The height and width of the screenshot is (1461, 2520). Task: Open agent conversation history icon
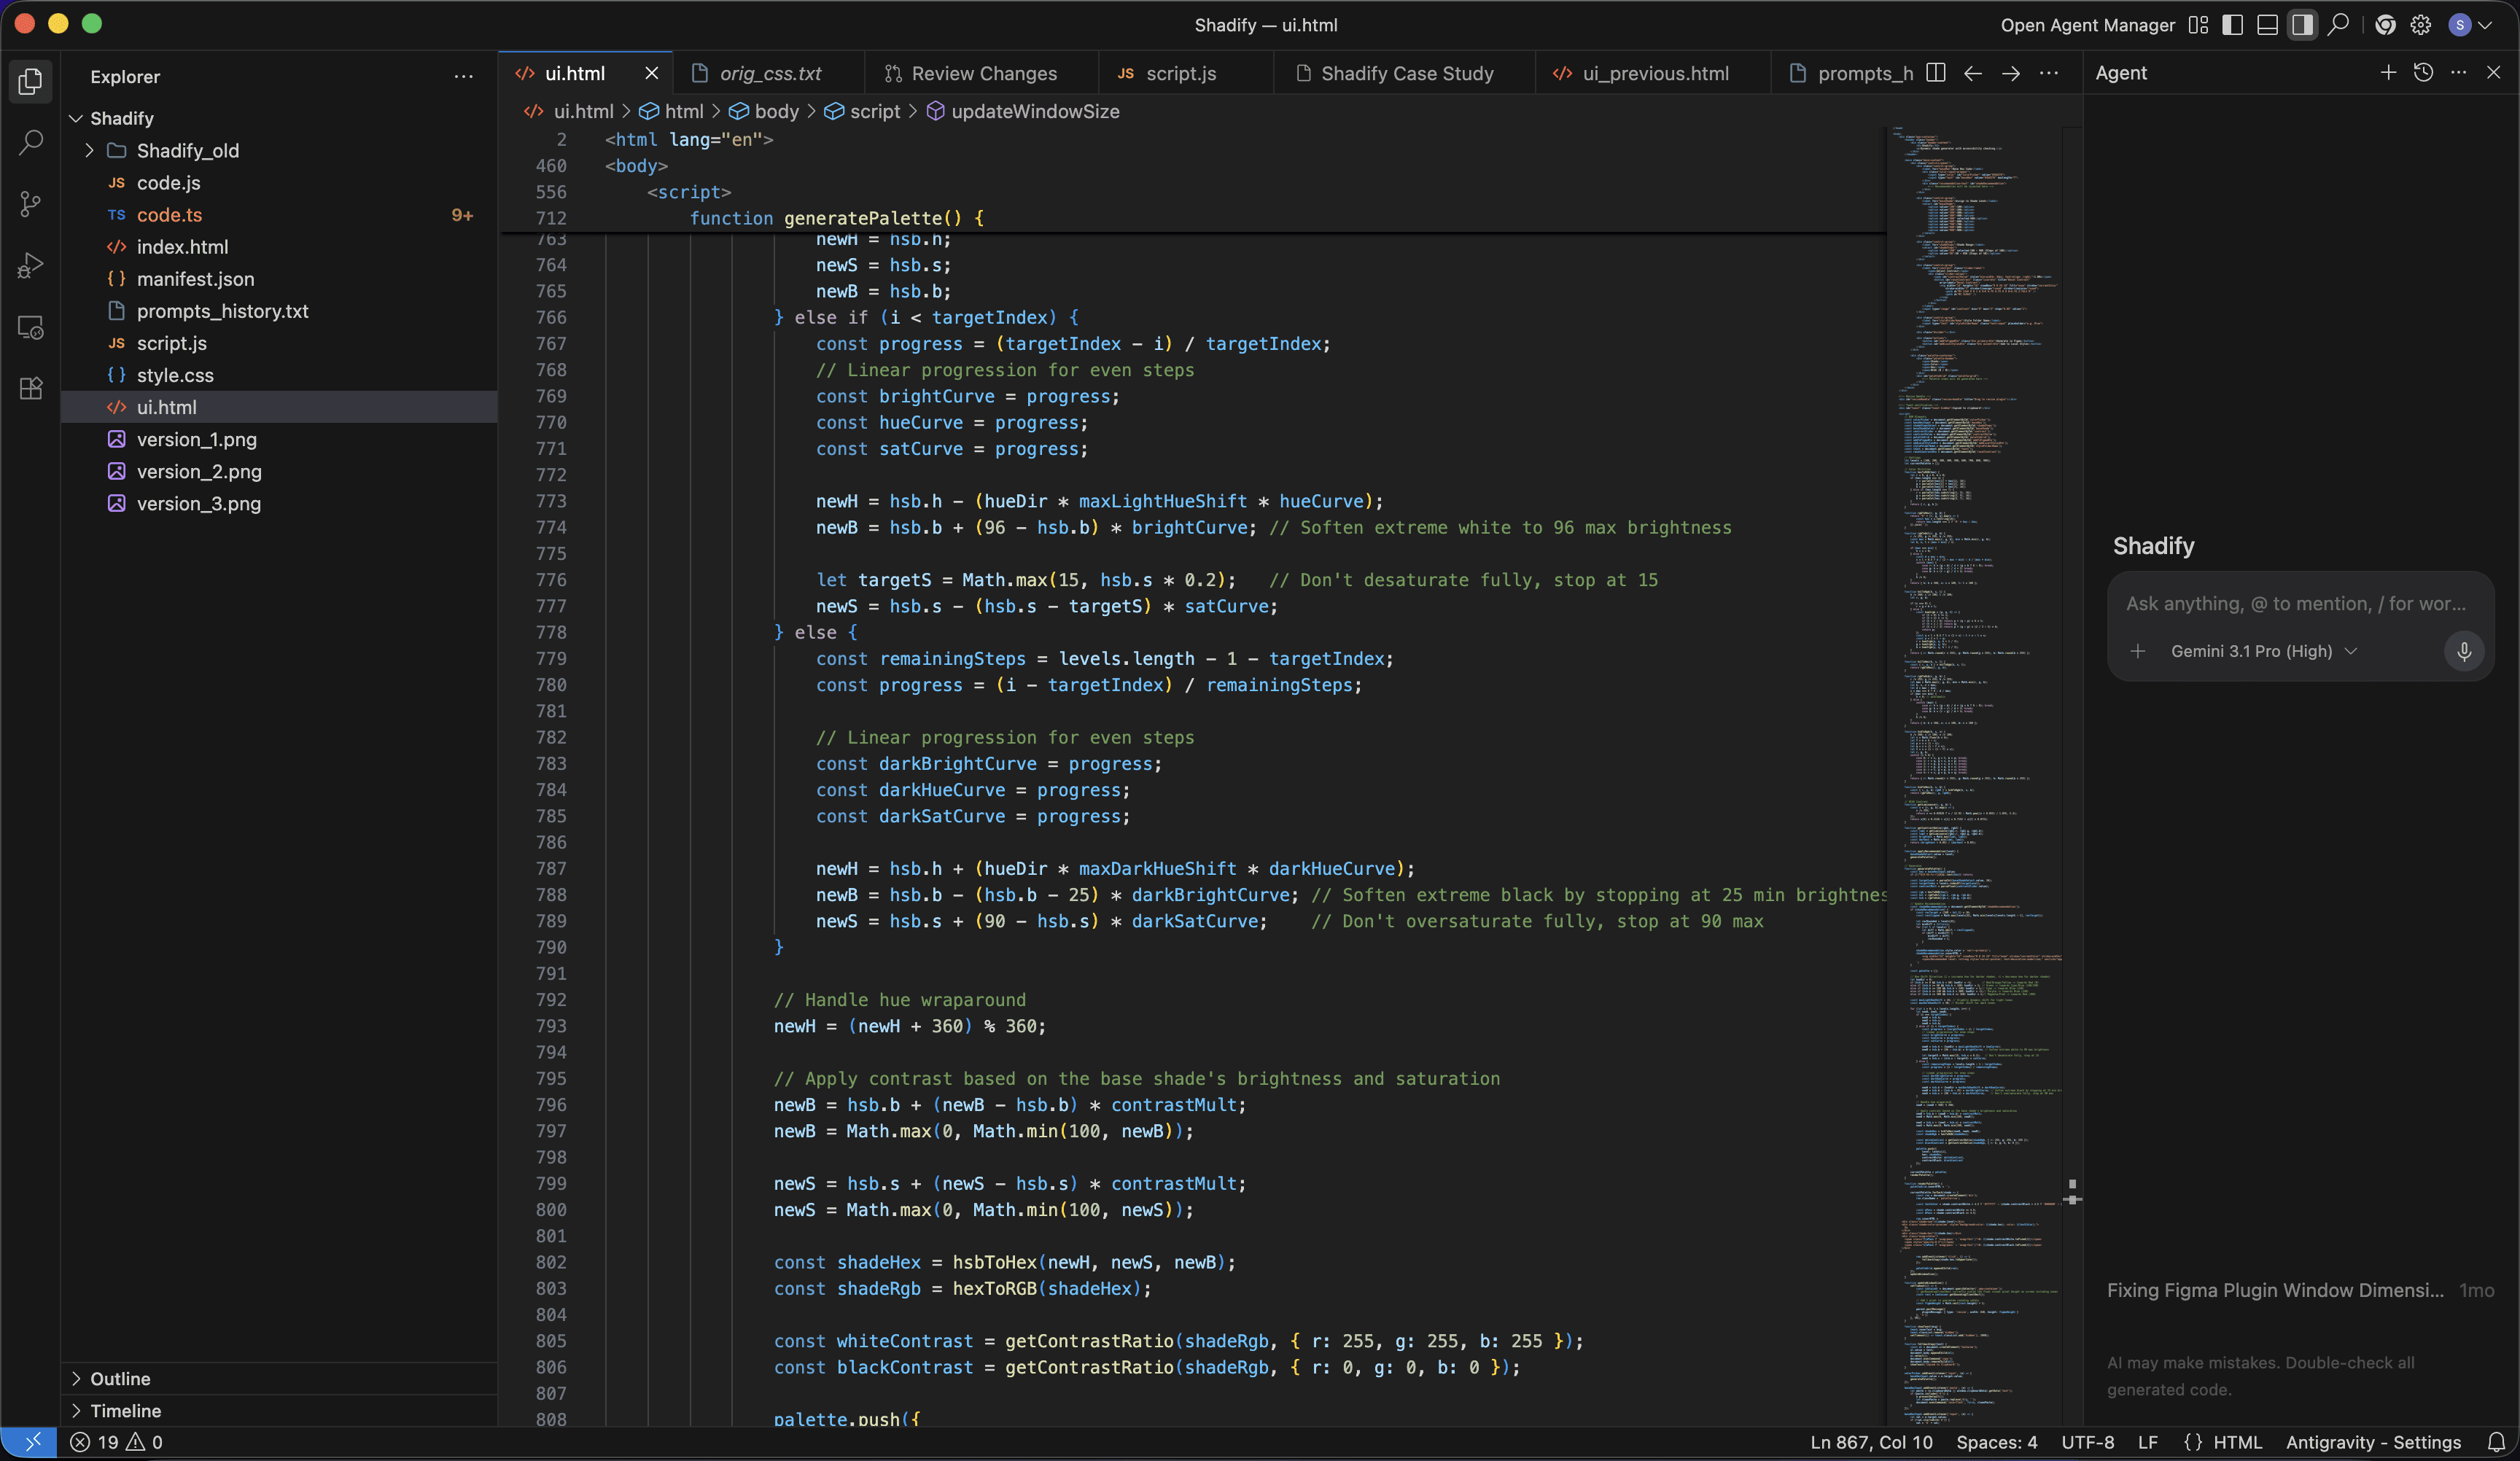pos(2423,73)
